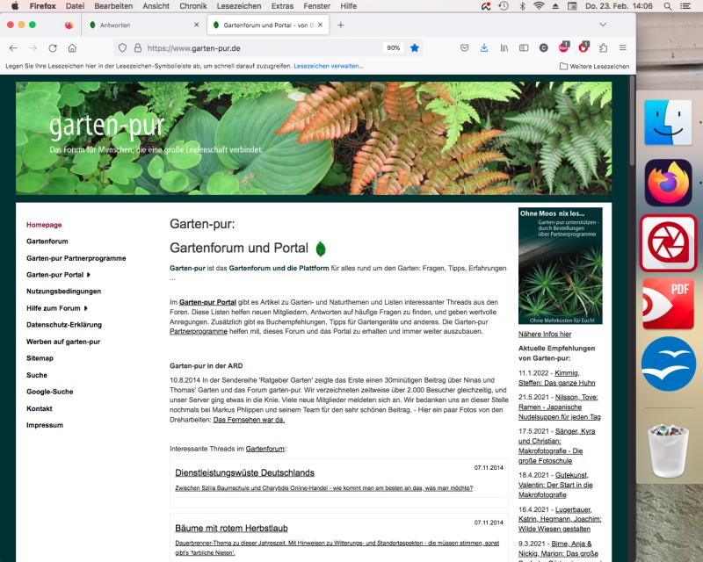Launch Finder from the Dock
Viewport: 703px width, 562px height.
coord(668,122)
